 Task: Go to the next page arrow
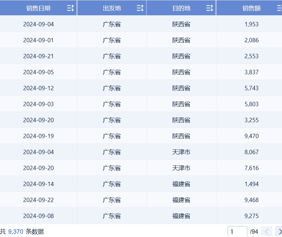pos(279,232)
